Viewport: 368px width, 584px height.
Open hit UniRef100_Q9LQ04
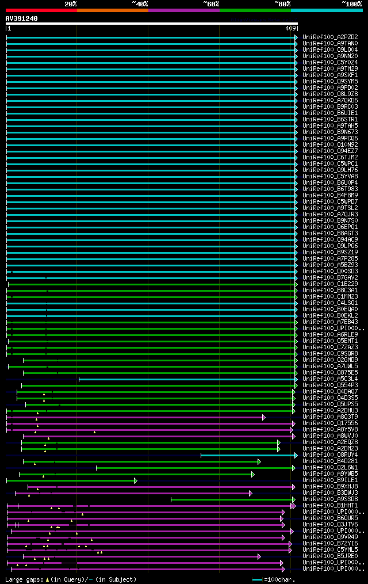click(x=330, y=50)
